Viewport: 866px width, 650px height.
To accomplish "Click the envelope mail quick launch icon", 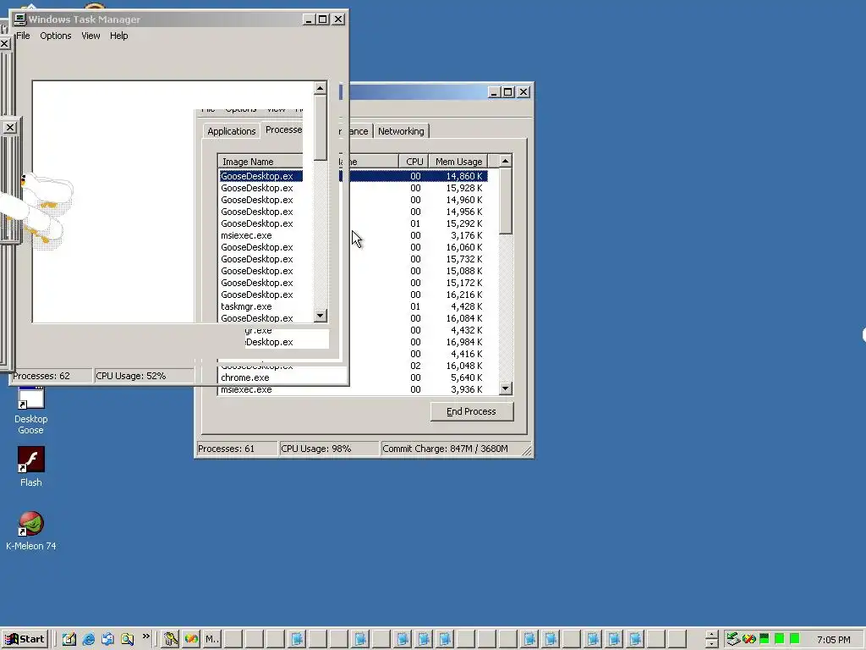I will (x=107, y=639).
